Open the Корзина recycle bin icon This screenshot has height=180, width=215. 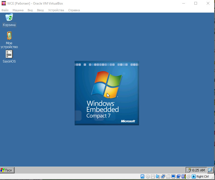click(9, 20)
